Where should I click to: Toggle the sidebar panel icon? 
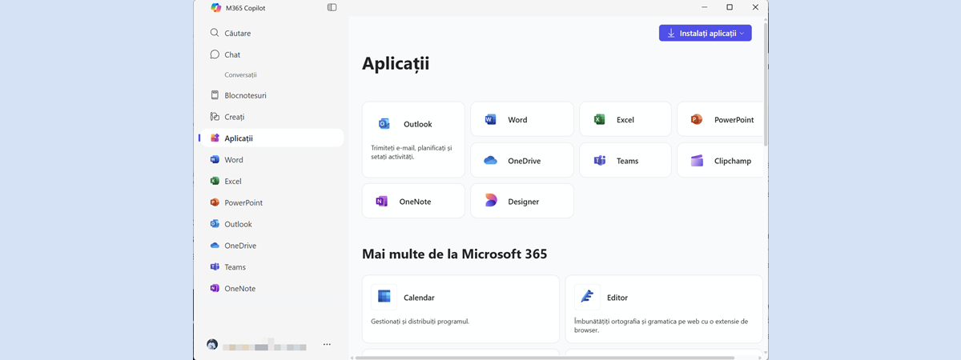[332, 8]
